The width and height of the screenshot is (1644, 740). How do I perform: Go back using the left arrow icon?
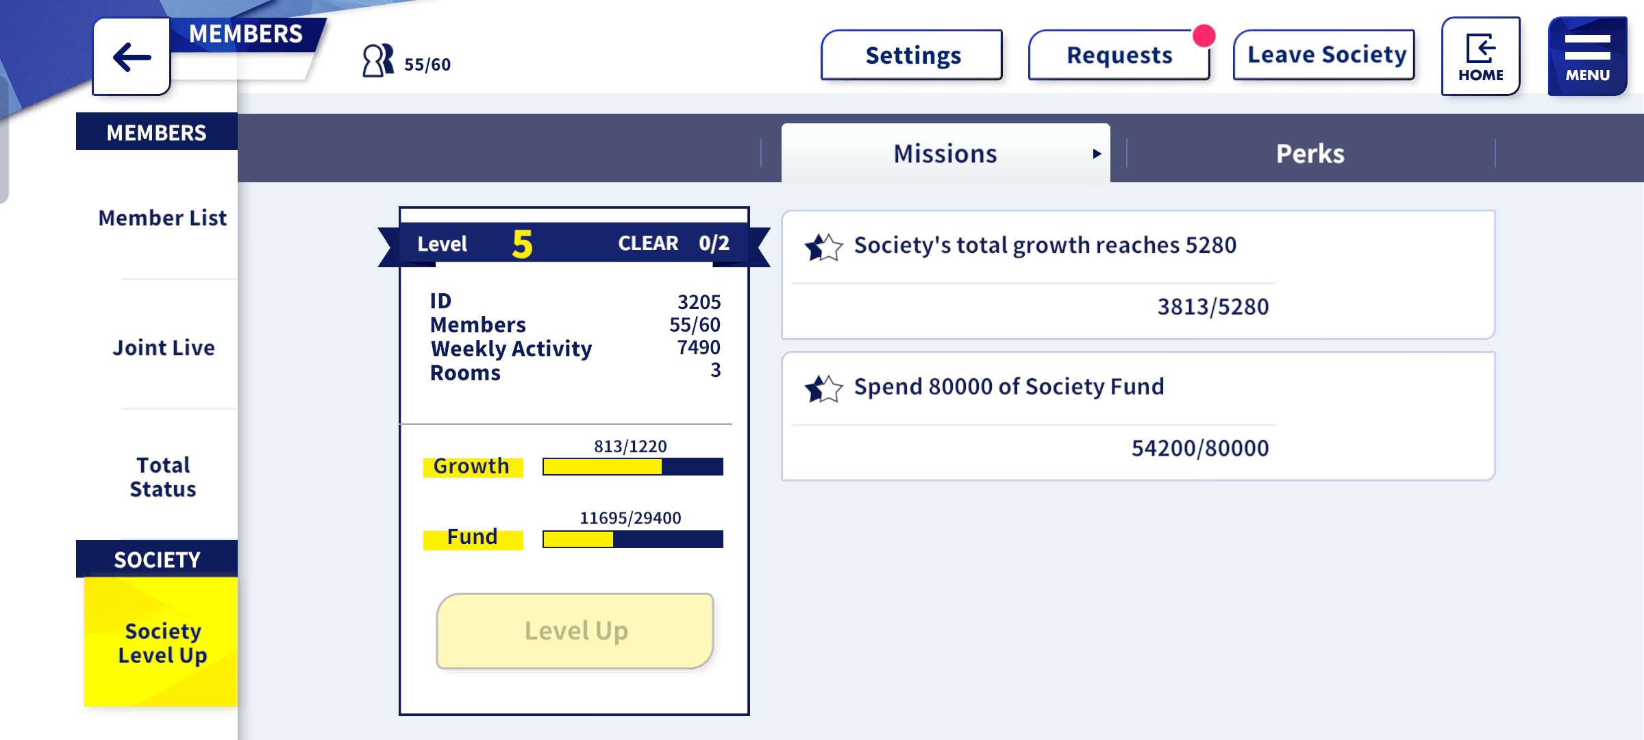coord(132,57)
